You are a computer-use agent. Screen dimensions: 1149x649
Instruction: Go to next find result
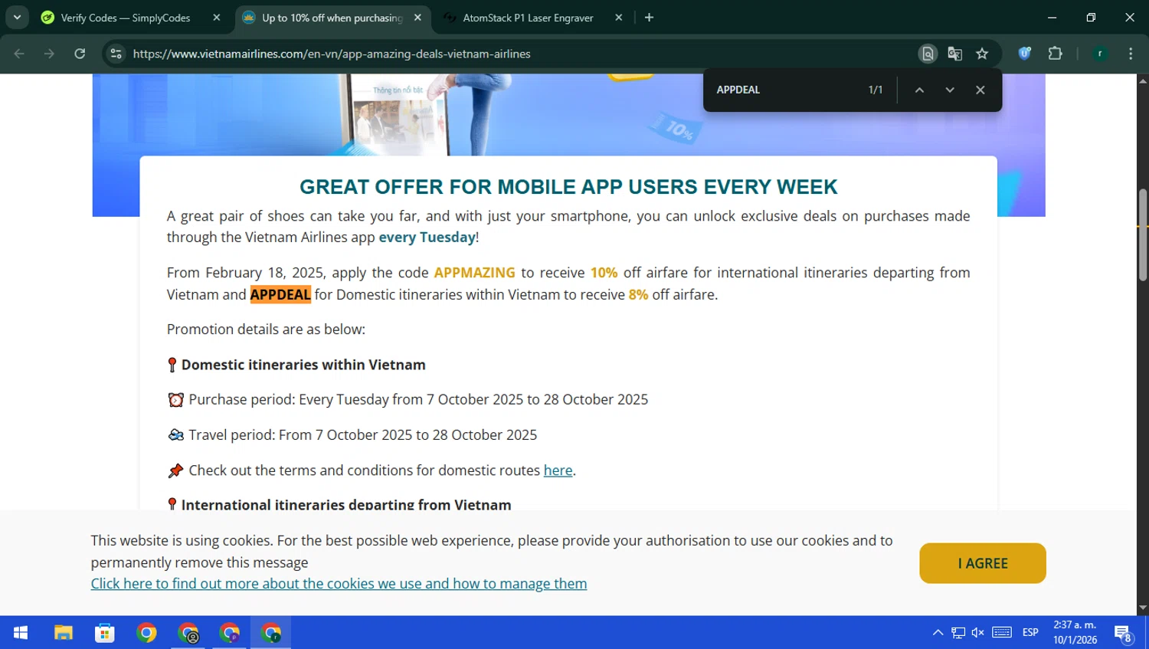[950, 90]
